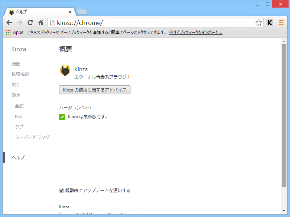Click the Kinza の使用に関するアドバイス button
This screenshot has height=217, width=290.
tap(95, 90)
